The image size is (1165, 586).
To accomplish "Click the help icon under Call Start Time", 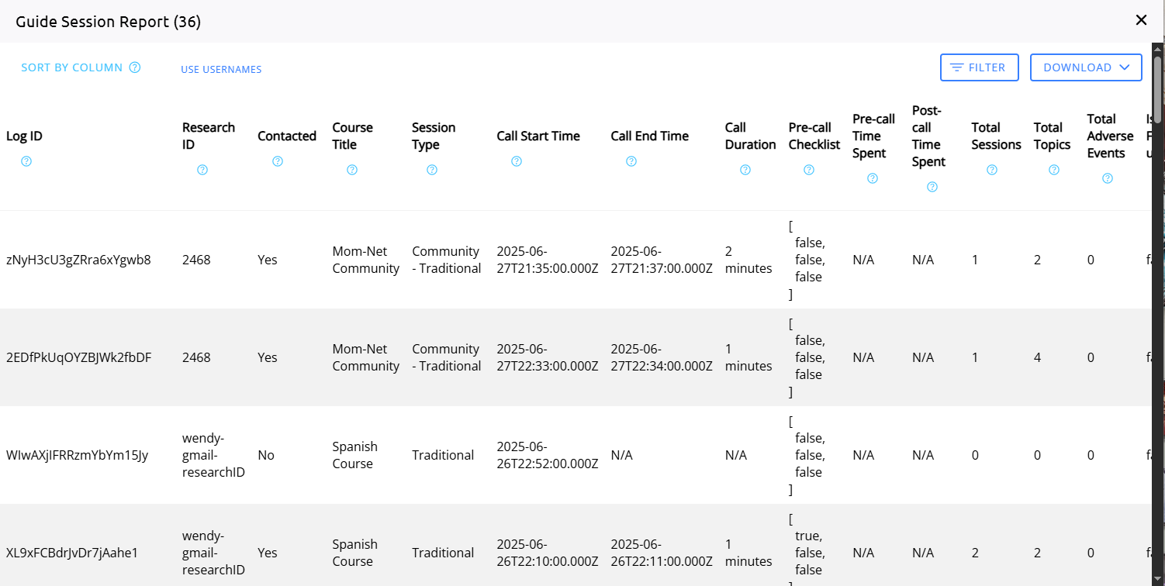I will (x=517, y=161).
